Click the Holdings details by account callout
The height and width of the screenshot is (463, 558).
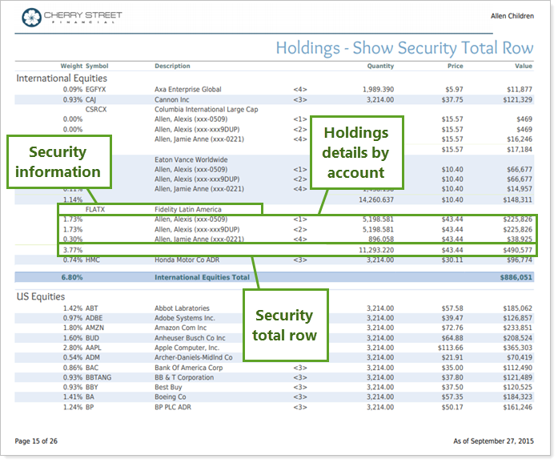(x=356, y=151)
